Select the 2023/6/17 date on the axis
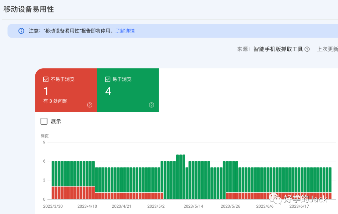338x214 pixels. [x=299, y=206]
